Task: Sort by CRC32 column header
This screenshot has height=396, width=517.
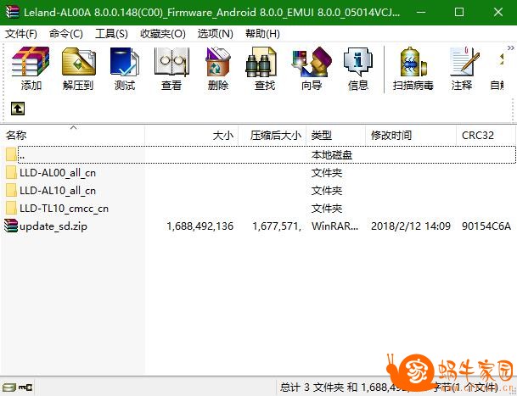Action: tap(486, 135)
